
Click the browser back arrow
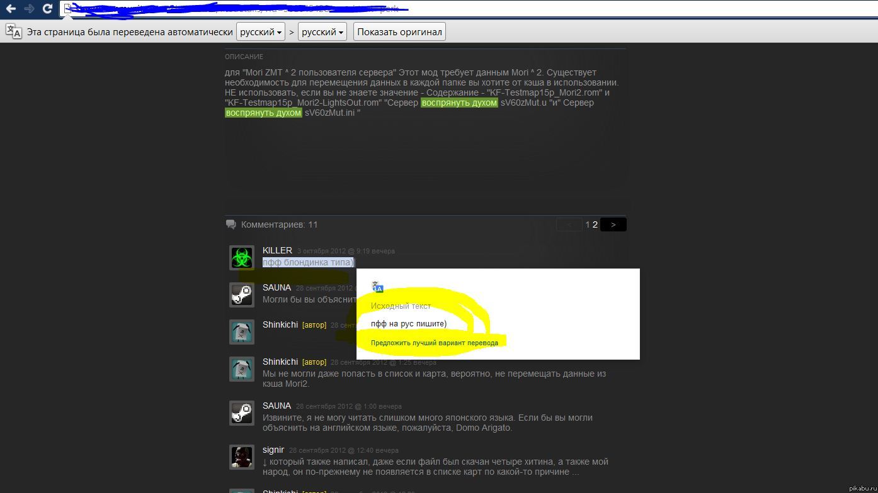click(x=11, y=9)
